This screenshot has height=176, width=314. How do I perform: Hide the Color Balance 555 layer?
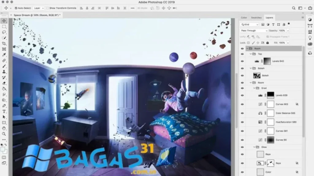[x=242, y=113]
